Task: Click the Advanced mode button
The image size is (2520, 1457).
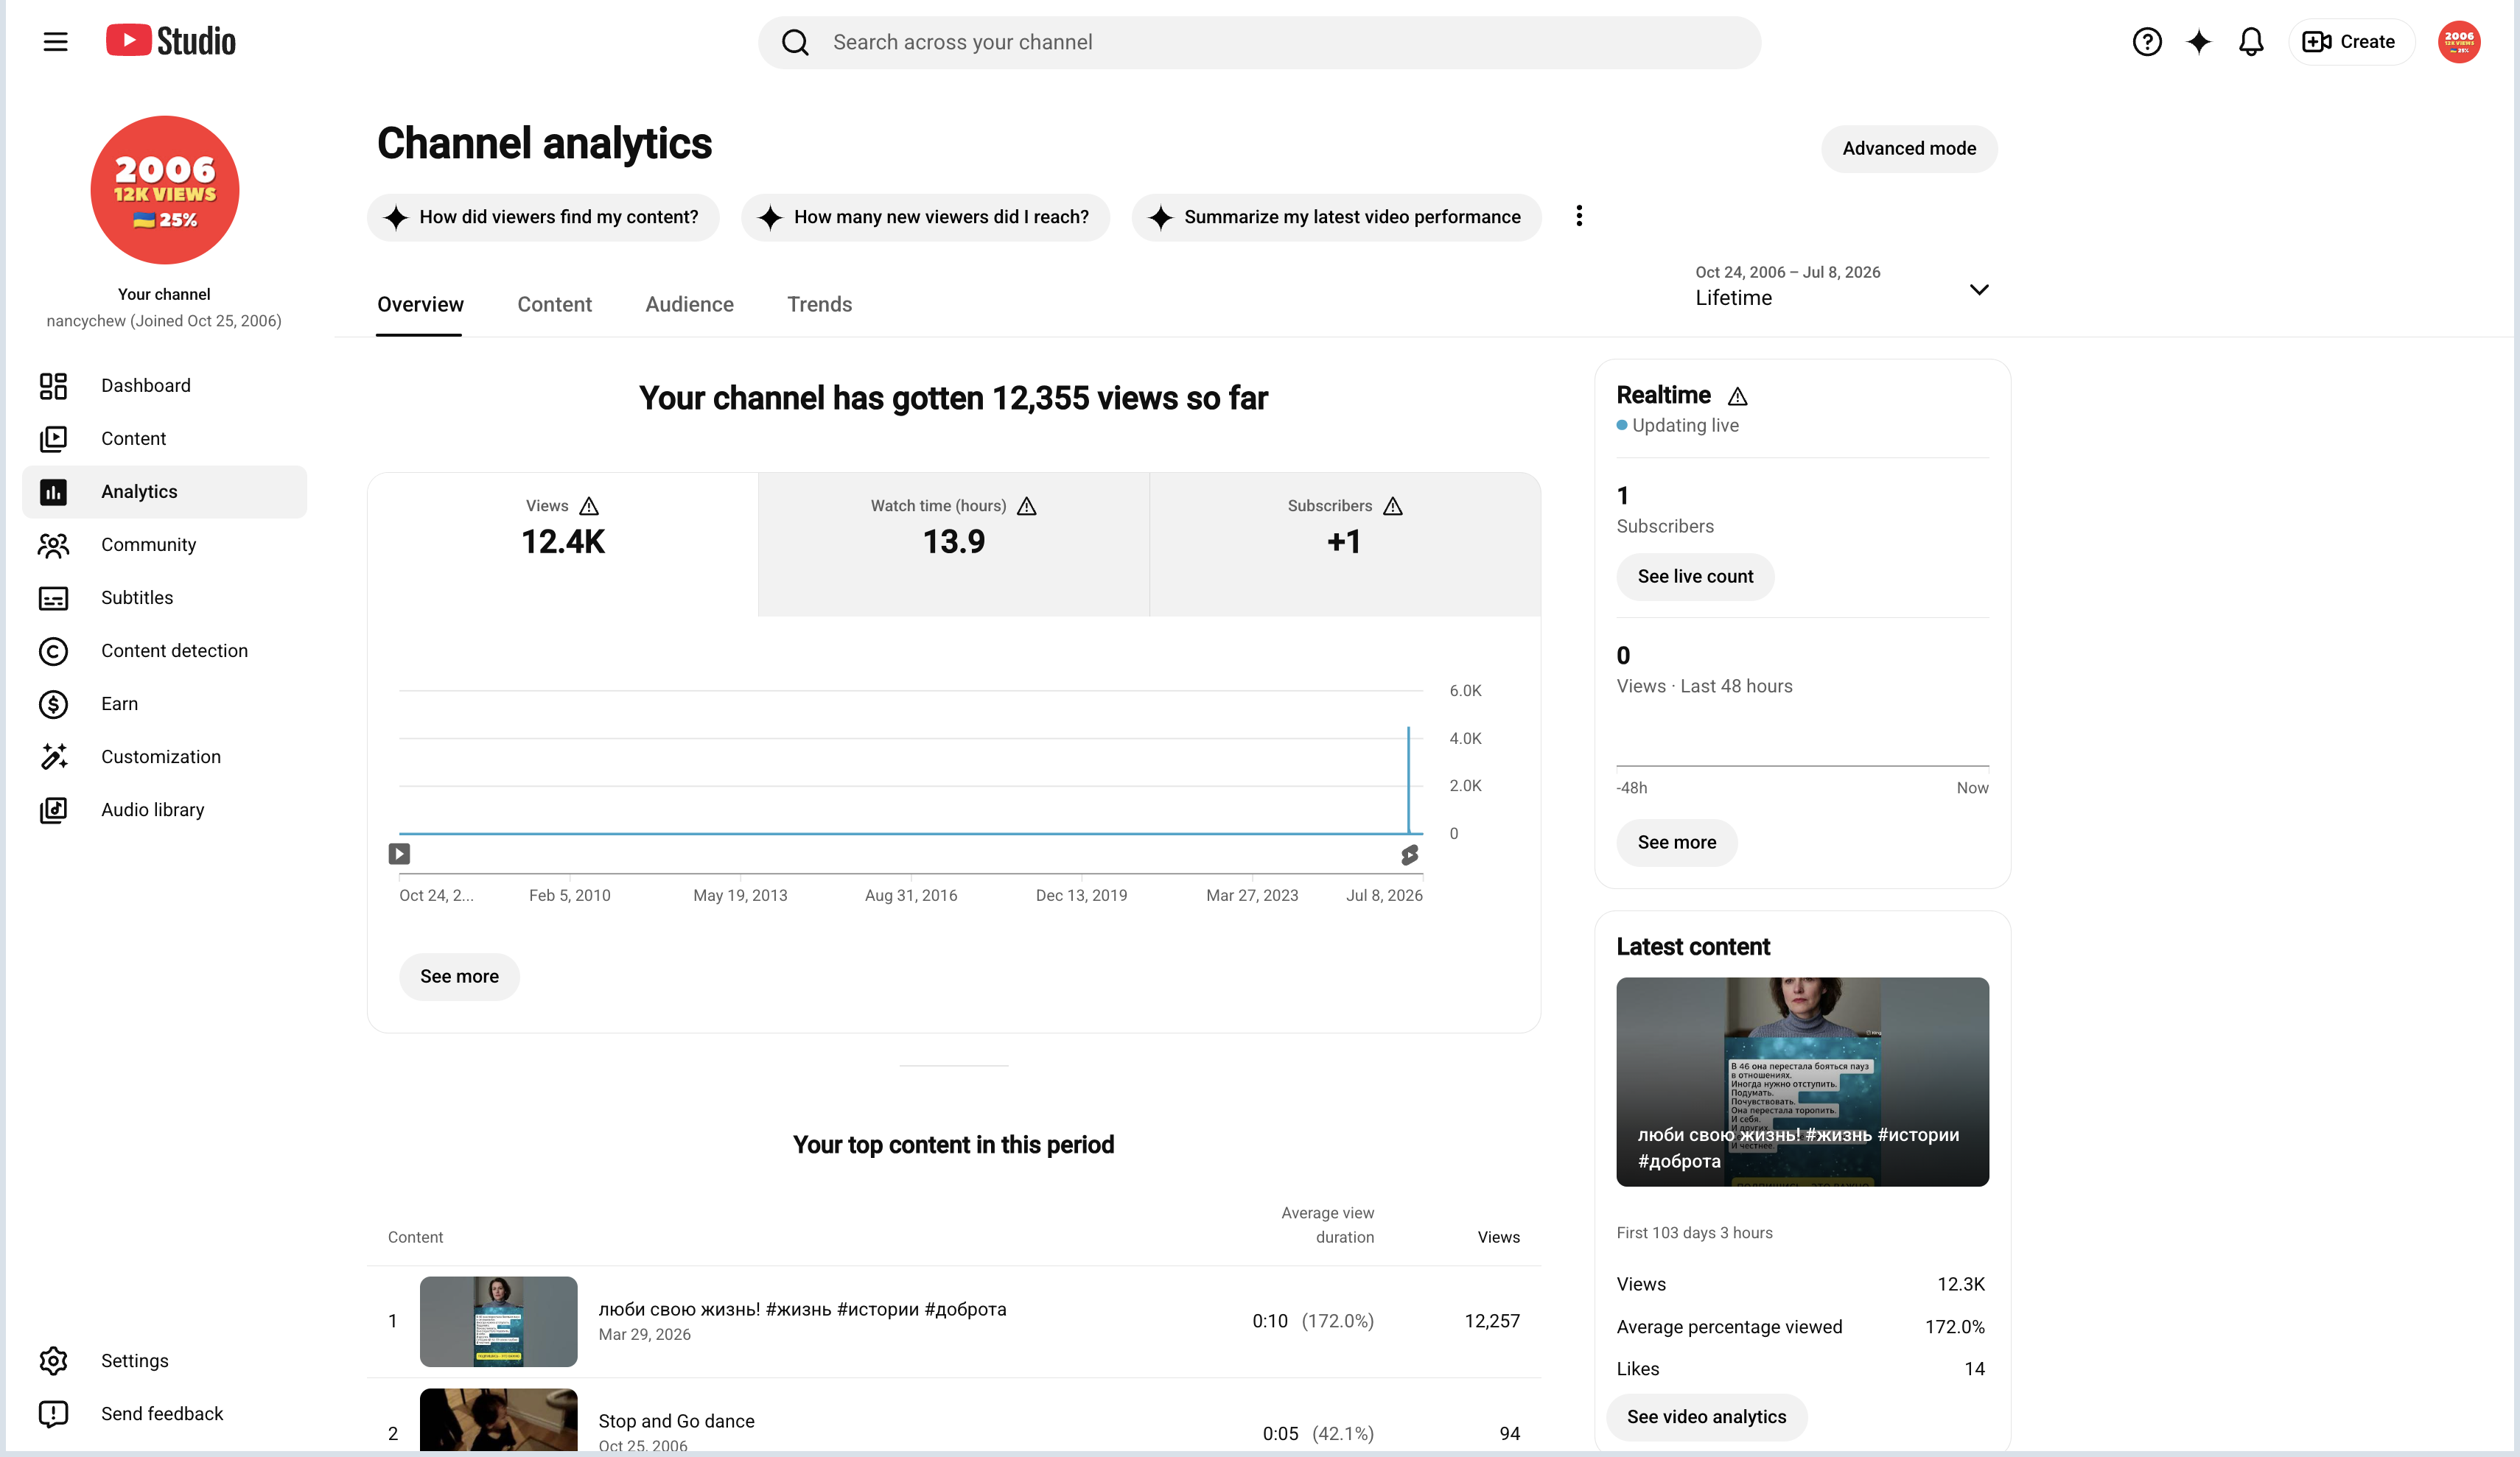Action: coord(1909,148)
